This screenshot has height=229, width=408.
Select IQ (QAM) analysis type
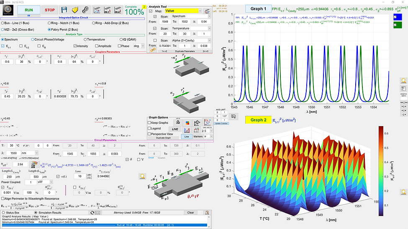pyautogui.click(x=121, y=40)
